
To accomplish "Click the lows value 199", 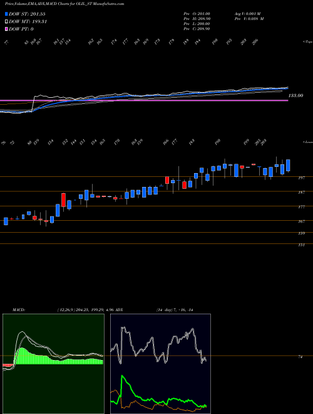I will click(x=246, y=142).
